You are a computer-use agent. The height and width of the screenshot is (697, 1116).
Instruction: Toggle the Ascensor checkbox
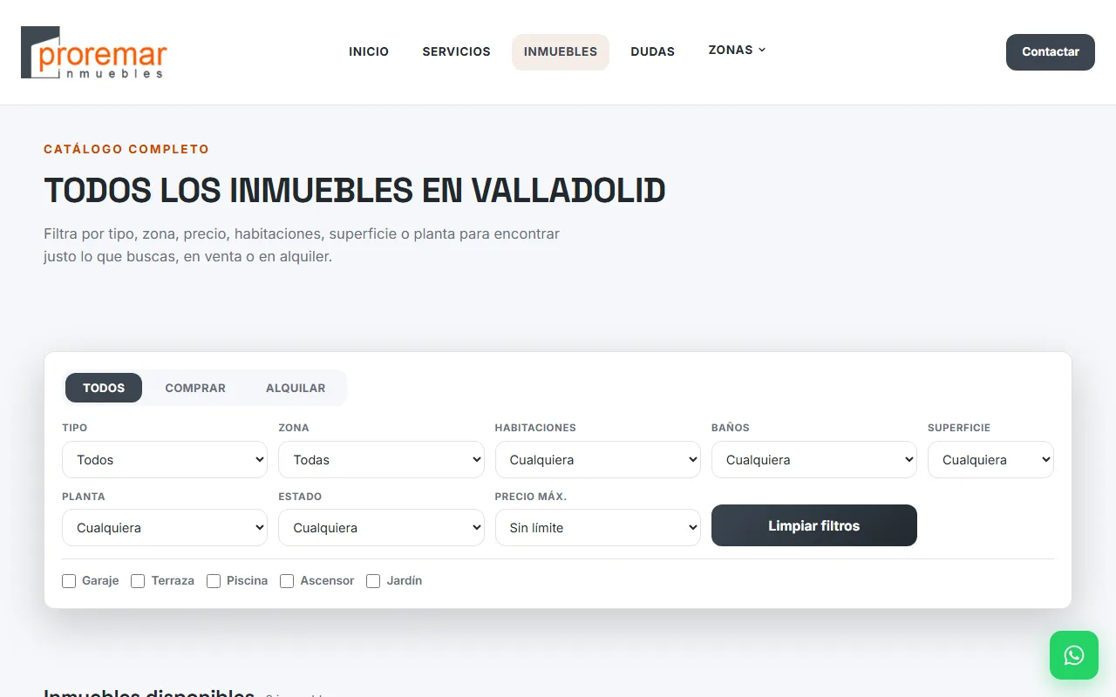tap(287, 581)
